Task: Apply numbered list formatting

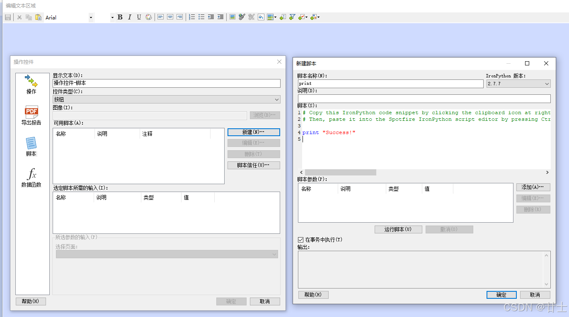Action: (x=192, y=17)
